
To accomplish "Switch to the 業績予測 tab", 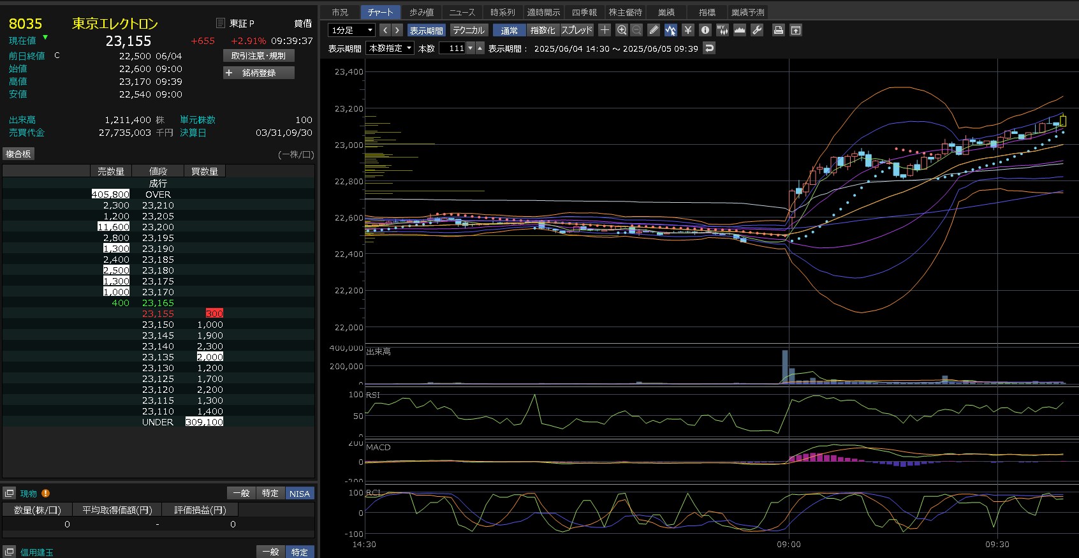I will click(x=747, y=12).
